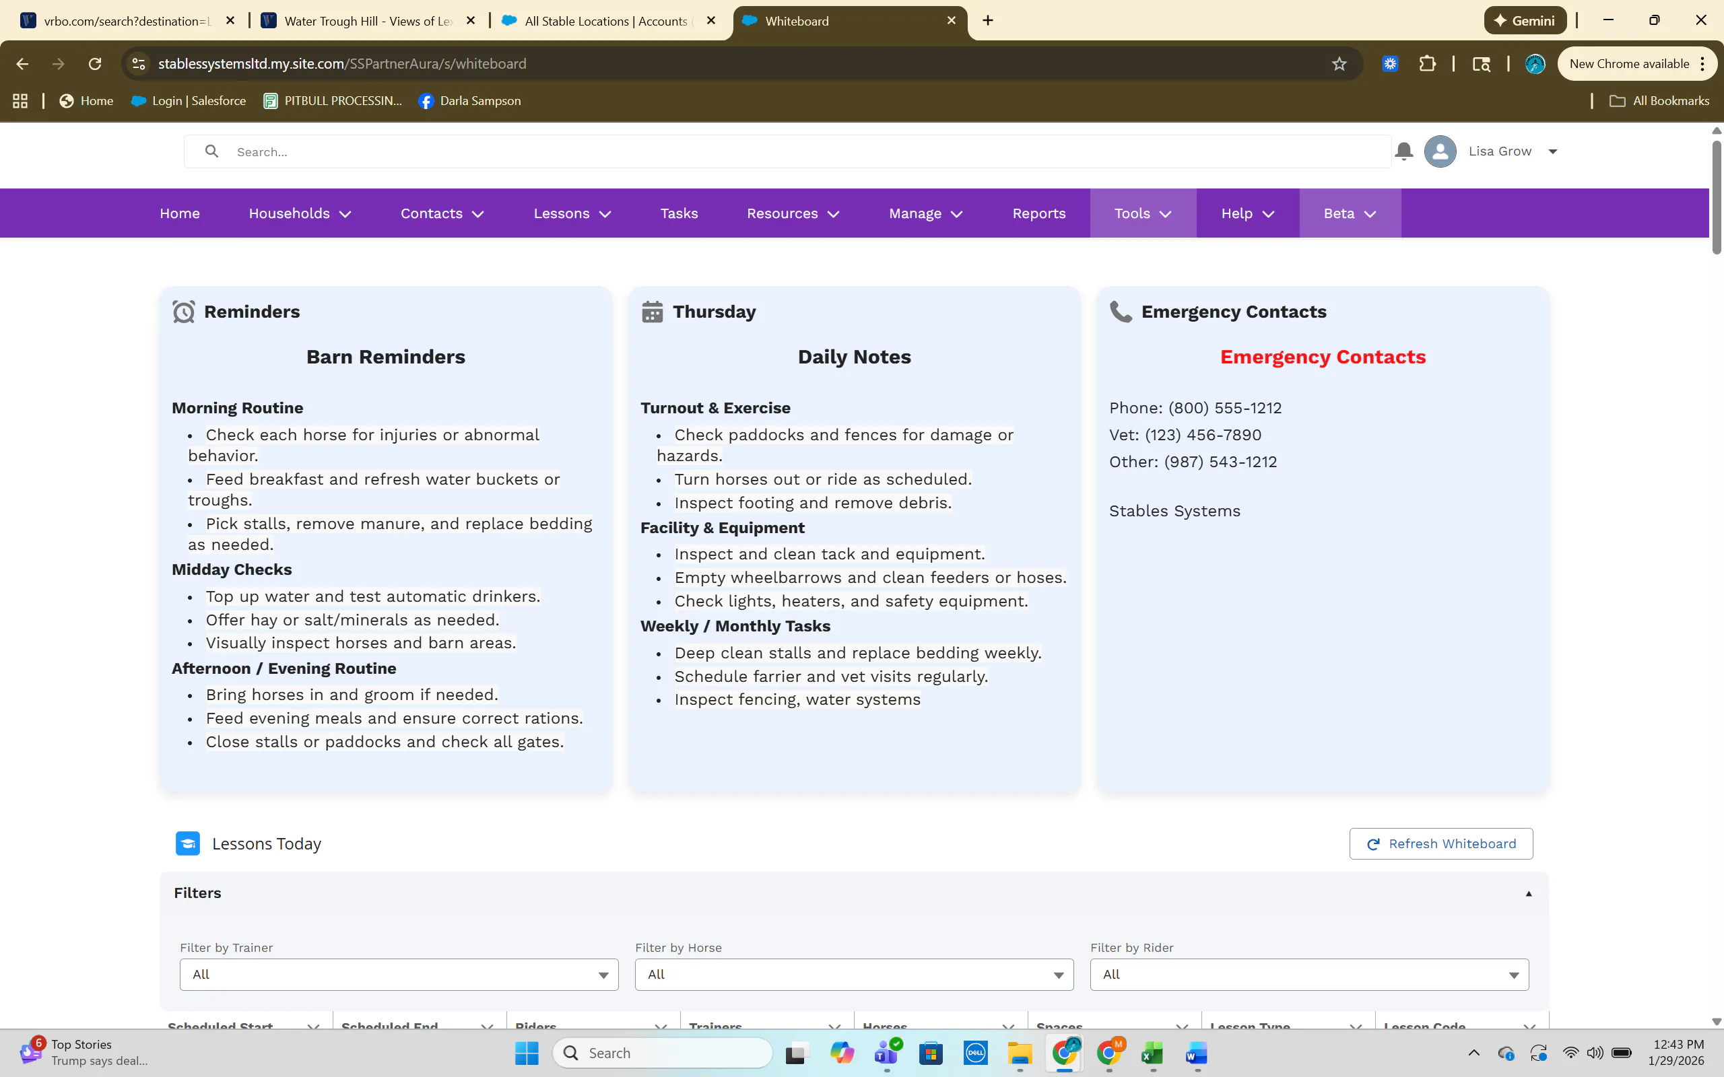Open the All Bookmarks folder
The image size is (1724, 1077).
click(x=1659, y=100)
